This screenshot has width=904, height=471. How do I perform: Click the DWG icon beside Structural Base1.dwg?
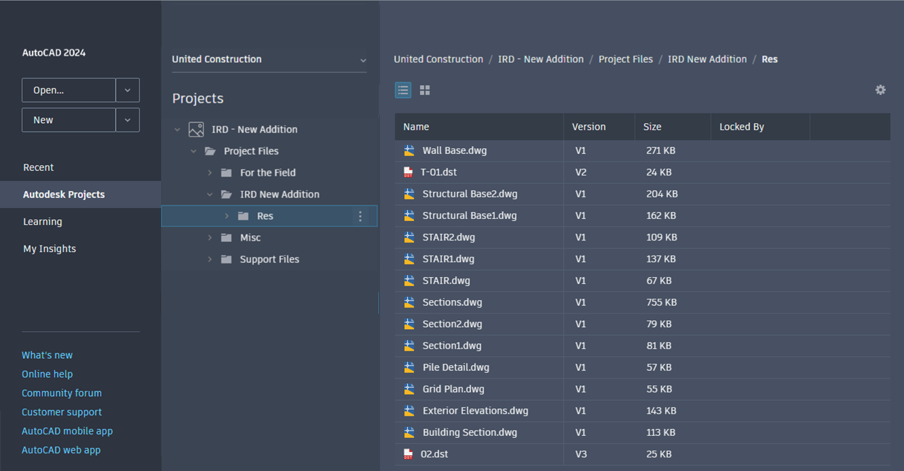409,216
